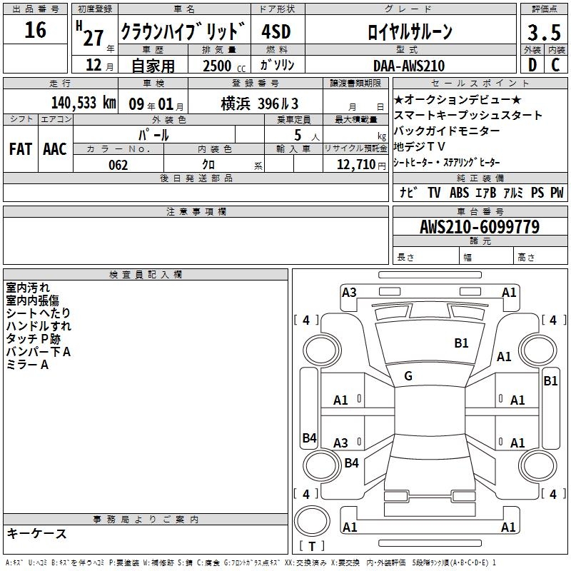This screenshot has height=571, width=571.
Task: Click the A3 mark at the front-left bumper corner
Action: coord(349,292)
